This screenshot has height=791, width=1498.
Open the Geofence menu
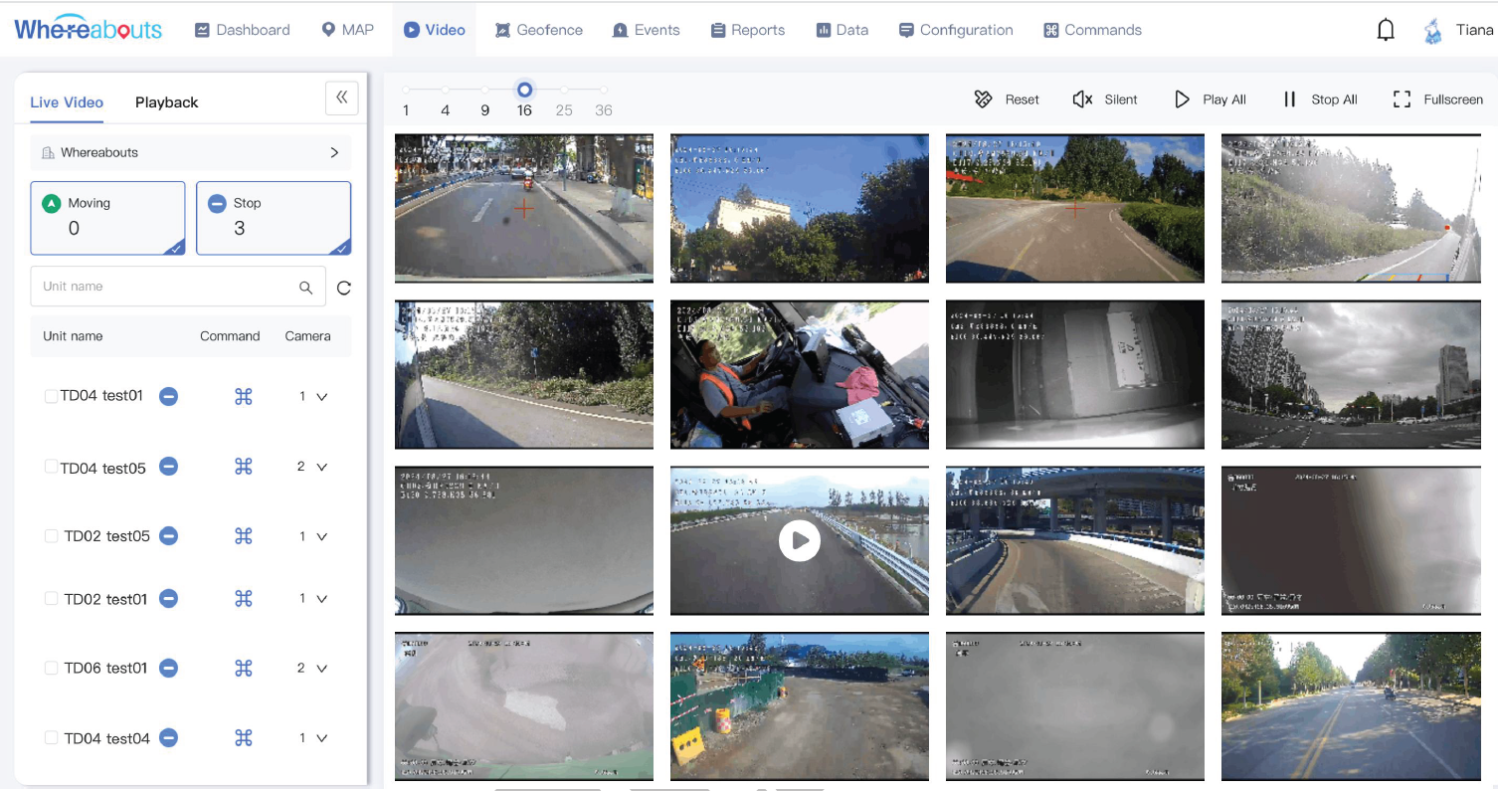(538, 30)
